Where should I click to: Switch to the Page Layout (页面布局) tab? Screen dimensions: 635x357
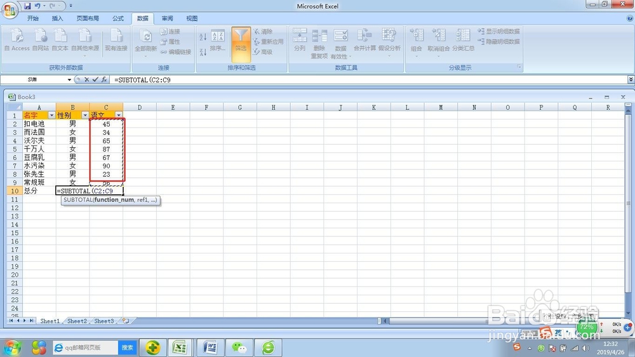point(88,18)
